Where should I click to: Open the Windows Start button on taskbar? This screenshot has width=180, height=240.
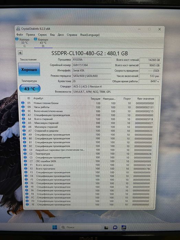tap(55, 227)
